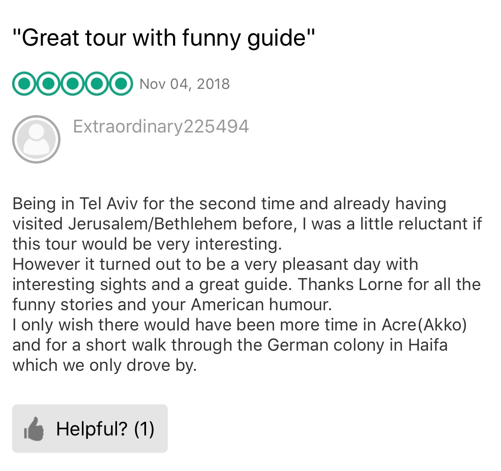Click the review date Nov 04, 2018
The image size is (501, 471).
[184, 84]
